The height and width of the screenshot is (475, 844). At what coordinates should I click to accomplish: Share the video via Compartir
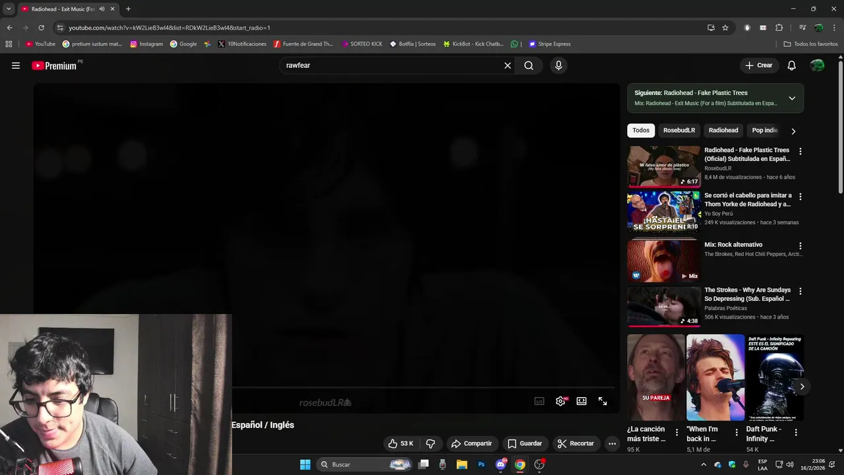click(471, 443)
